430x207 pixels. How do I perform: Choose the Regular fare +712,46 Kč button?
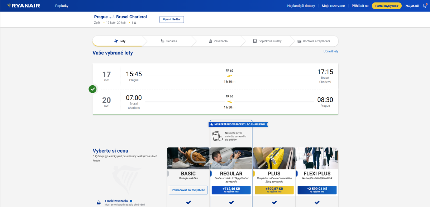(231, 190)
